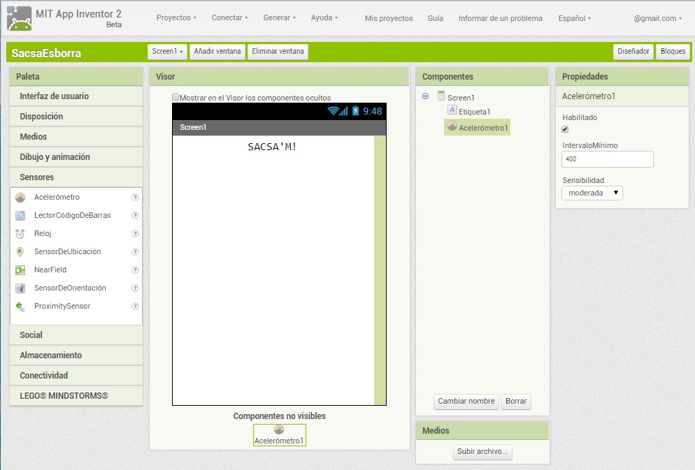695x470 pixels.
Task: Expand the Dibujo y animación palette section
Action: coord(76,157)
